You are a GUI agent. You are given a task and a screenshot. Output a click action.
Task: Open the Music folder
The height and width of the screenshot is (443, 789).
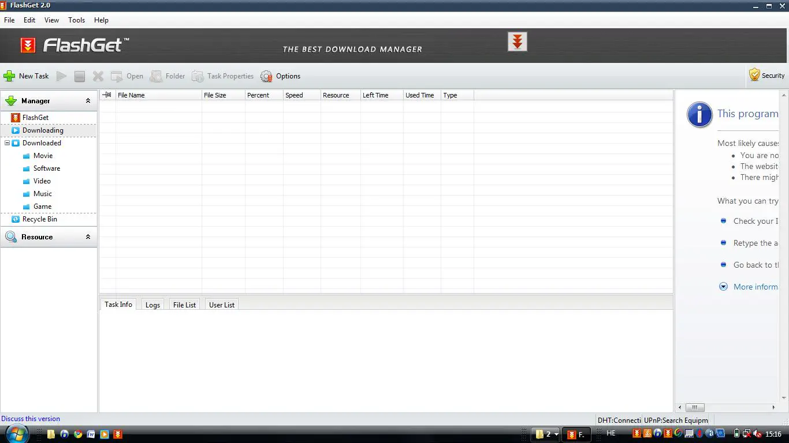[42, 194]
